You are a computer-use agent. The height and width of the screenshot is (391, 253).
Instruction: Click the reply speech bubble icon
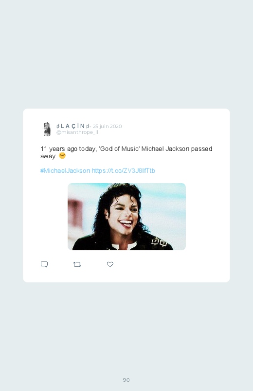coord(44,264)
